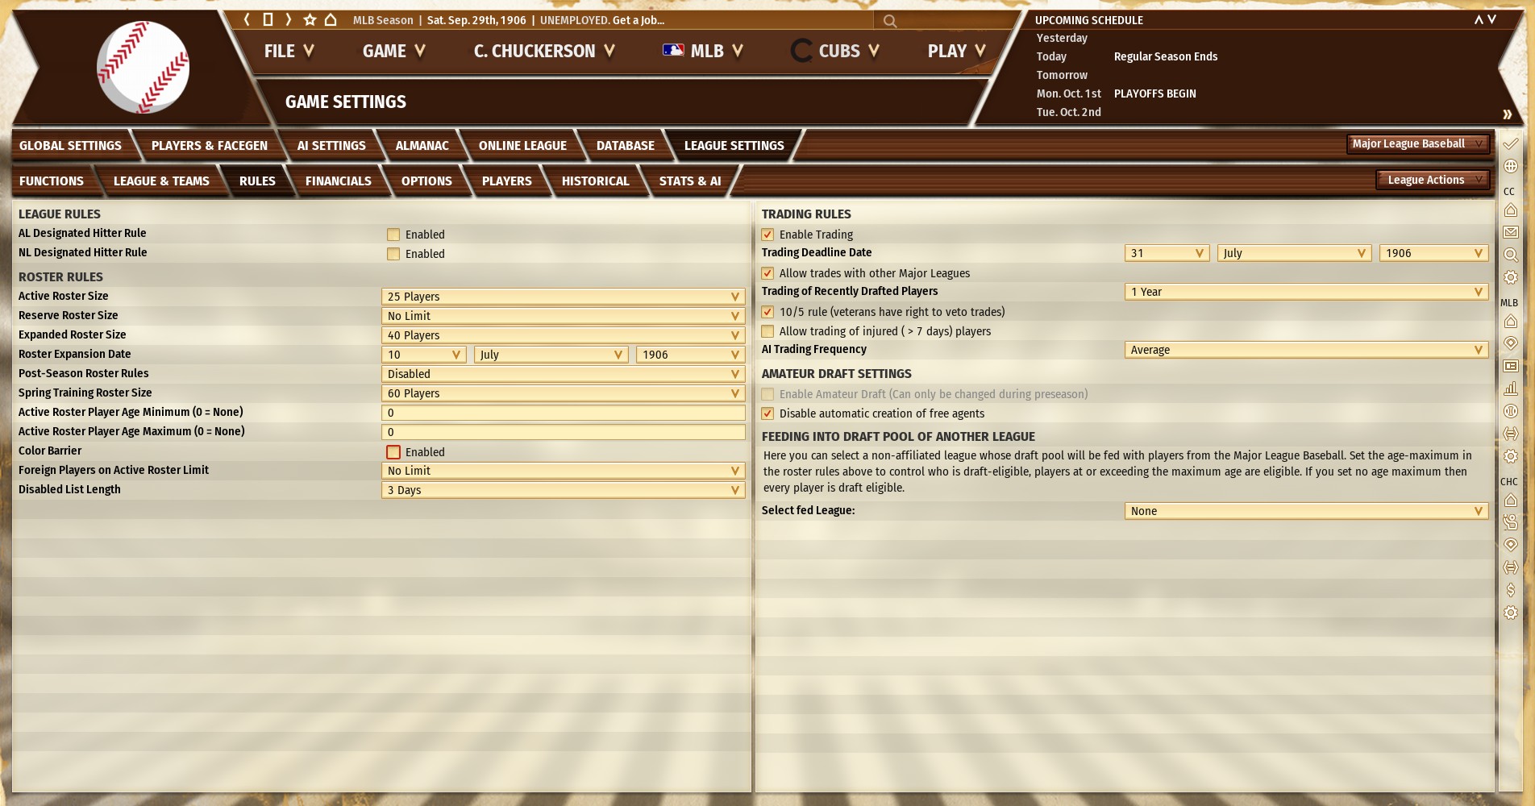Open the mail envelope icon in the sidebar
This screenshot has width=1535, height=806.
(1511, 232)
